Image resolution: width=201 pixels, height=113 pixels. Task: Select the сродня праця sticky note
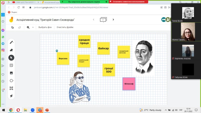(84, 41)
